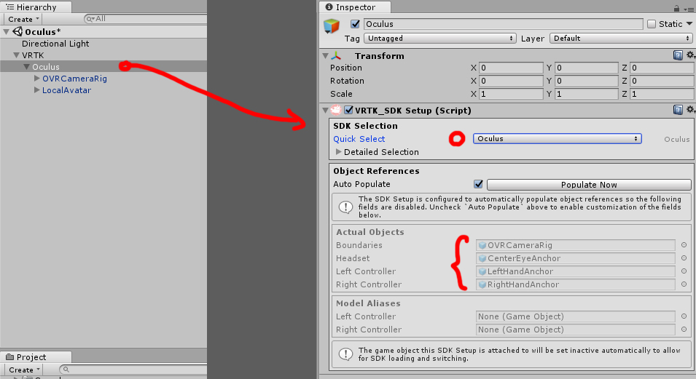Open Inspector panel options menu icon
This screenshot has height=379, width=696.
click(689, 9)
